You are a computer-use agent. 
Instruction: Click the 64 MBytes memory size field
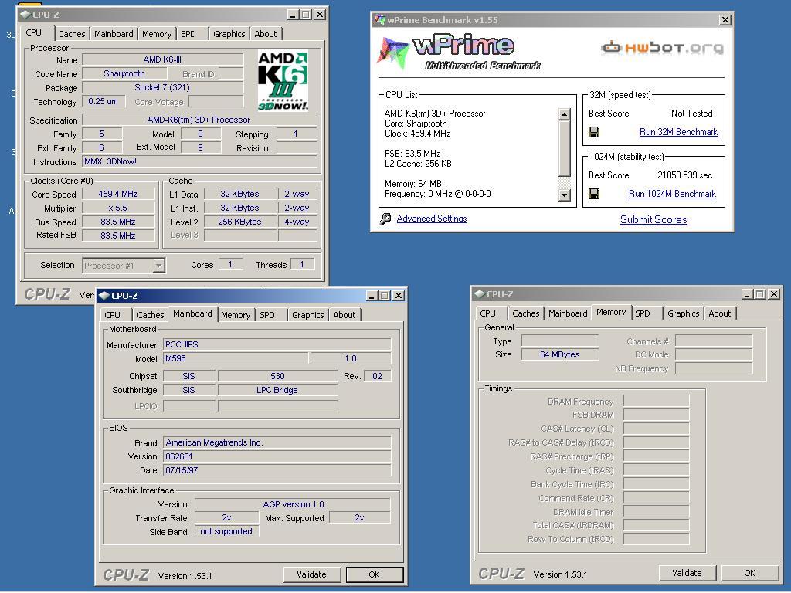point(560,354)
